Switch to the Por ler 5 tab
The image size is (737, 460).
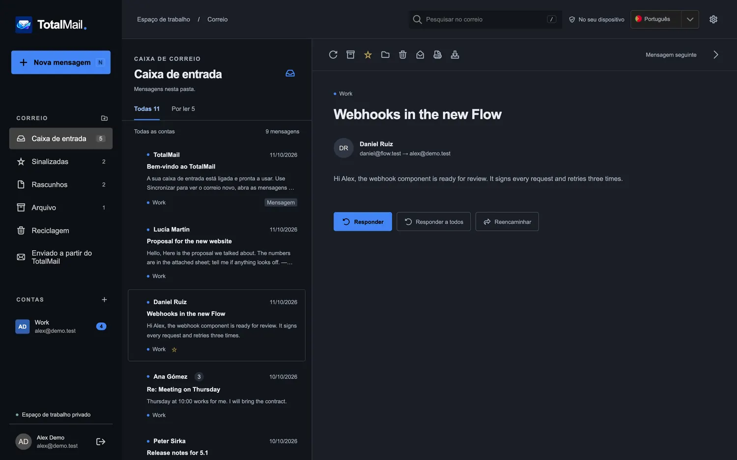(183, 109)
